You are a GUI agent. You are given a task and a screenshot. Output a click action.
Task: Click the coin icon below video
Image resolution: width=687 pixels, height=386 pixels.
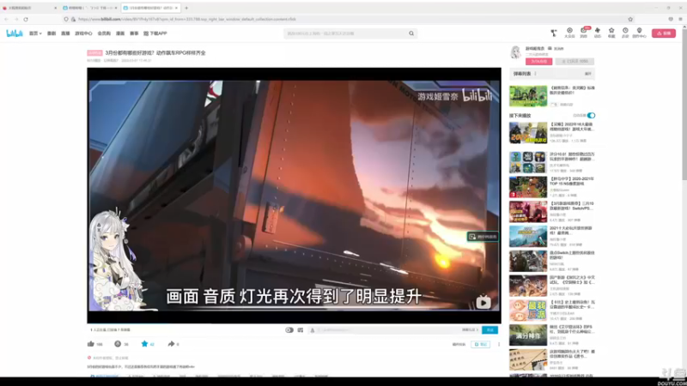tap(118, 344)
